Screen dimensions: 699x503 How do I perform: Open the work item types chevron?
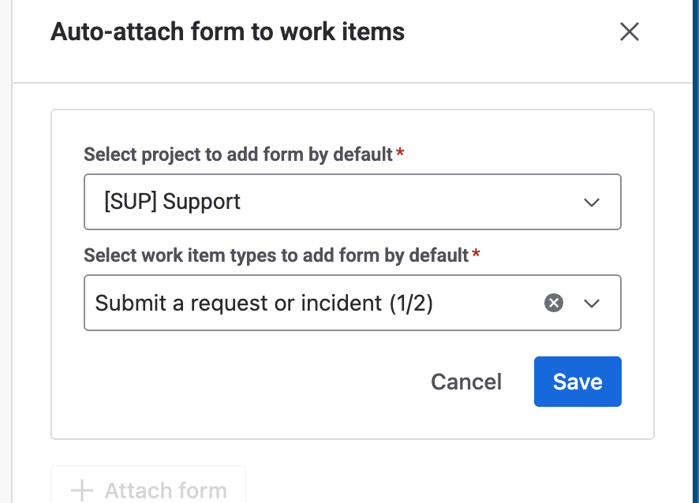point(592,303)
